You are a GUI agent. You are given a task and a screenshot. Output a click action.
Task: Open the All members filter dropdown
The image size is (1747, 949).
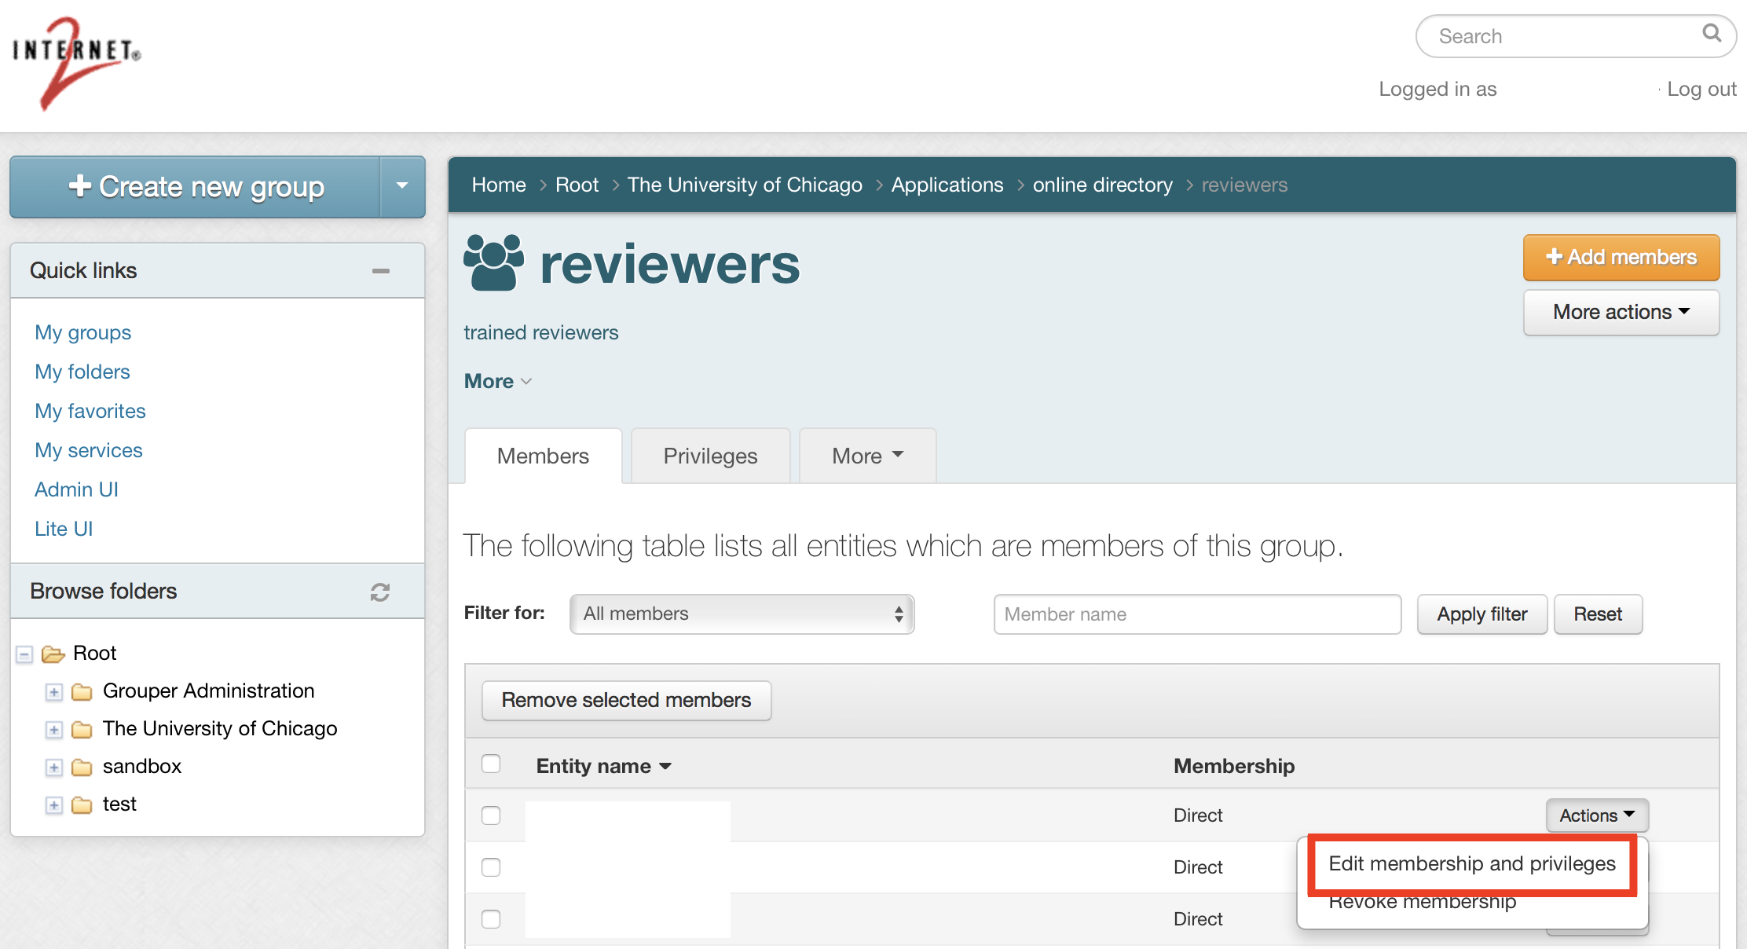click(x=741, y=614)
